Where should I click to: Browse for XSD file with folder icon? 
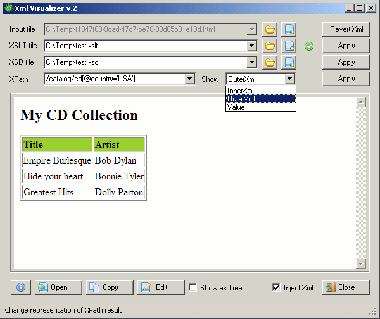(x=270, y=62)
